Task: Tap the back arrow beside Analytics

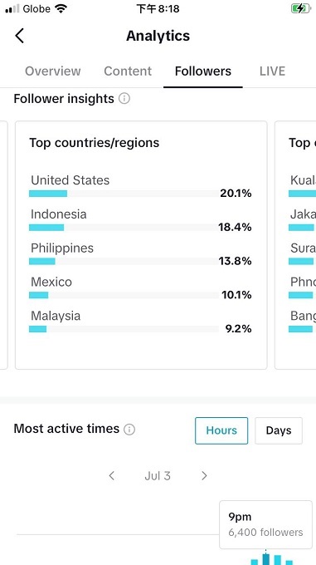Action: click(x=19, y=36)
